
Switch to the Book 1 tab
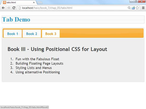pos(13,34)
